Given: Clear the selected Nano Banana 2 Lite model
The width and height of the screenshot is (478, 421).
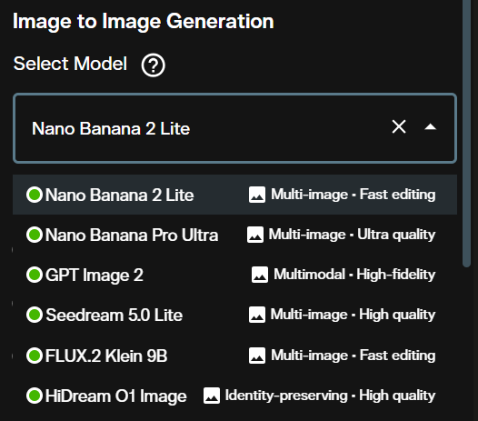Looking at the screenshot, I should click(399, 126).
